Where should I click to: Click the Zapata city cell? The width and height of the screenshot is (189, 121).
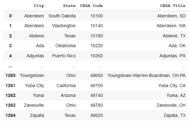pyautogui.click(x=37, y=115)
